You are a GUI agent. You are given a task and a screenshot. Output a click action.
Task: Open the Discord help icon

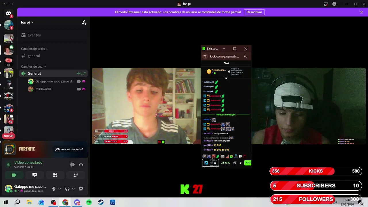tap(334, 4)
